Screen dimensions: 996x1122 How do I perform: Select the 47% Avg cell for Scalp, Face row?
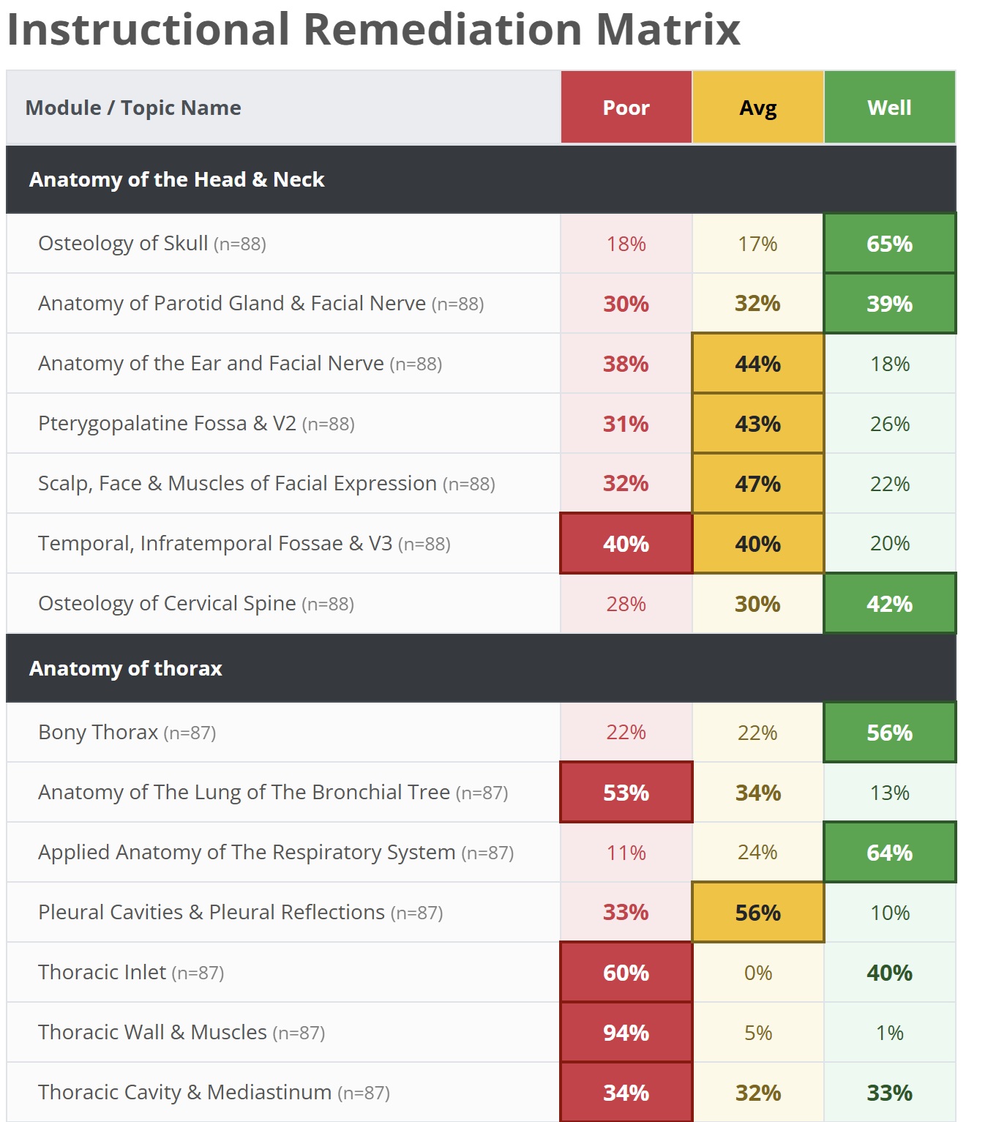coord(757,484)
